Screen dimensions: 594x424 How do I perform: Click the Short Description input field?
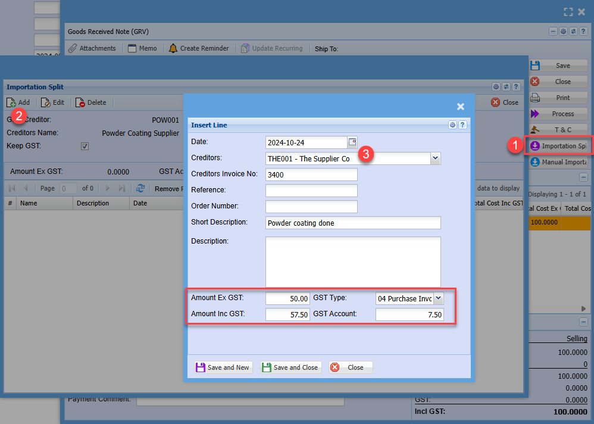(x=353, y=223)
